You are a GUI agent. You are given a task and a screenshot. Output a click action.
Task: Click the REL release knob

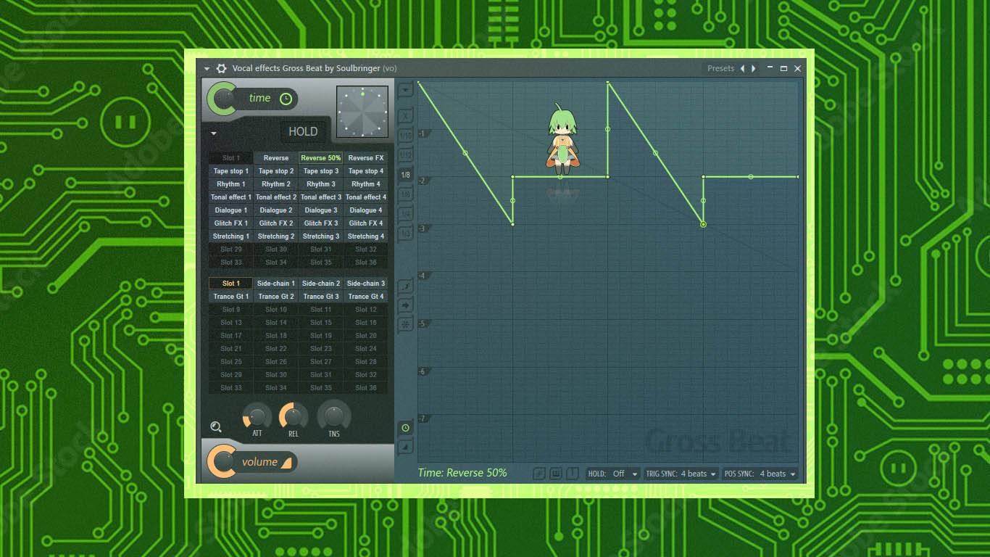pos(294,416)
